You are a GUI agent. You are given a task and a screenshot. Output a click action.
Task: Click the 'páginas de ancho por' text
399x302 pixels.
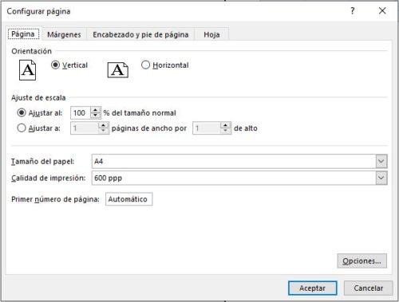(149, 128)
